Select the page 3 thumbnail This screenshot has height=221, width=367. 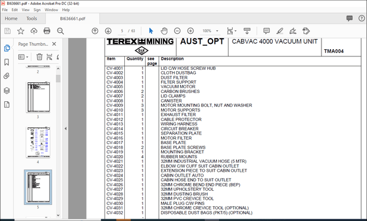pyautogui.click(x=38, y=97)
